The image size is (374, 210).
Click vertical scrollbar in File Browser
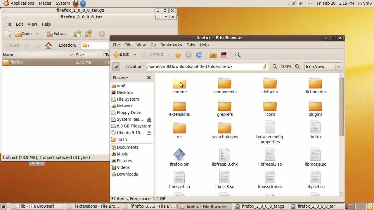tap(341, 106)
